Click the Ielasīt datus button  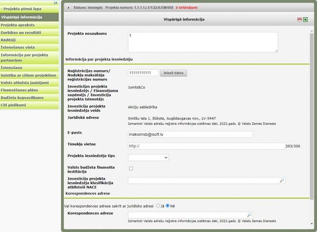(x=173, y=73)
